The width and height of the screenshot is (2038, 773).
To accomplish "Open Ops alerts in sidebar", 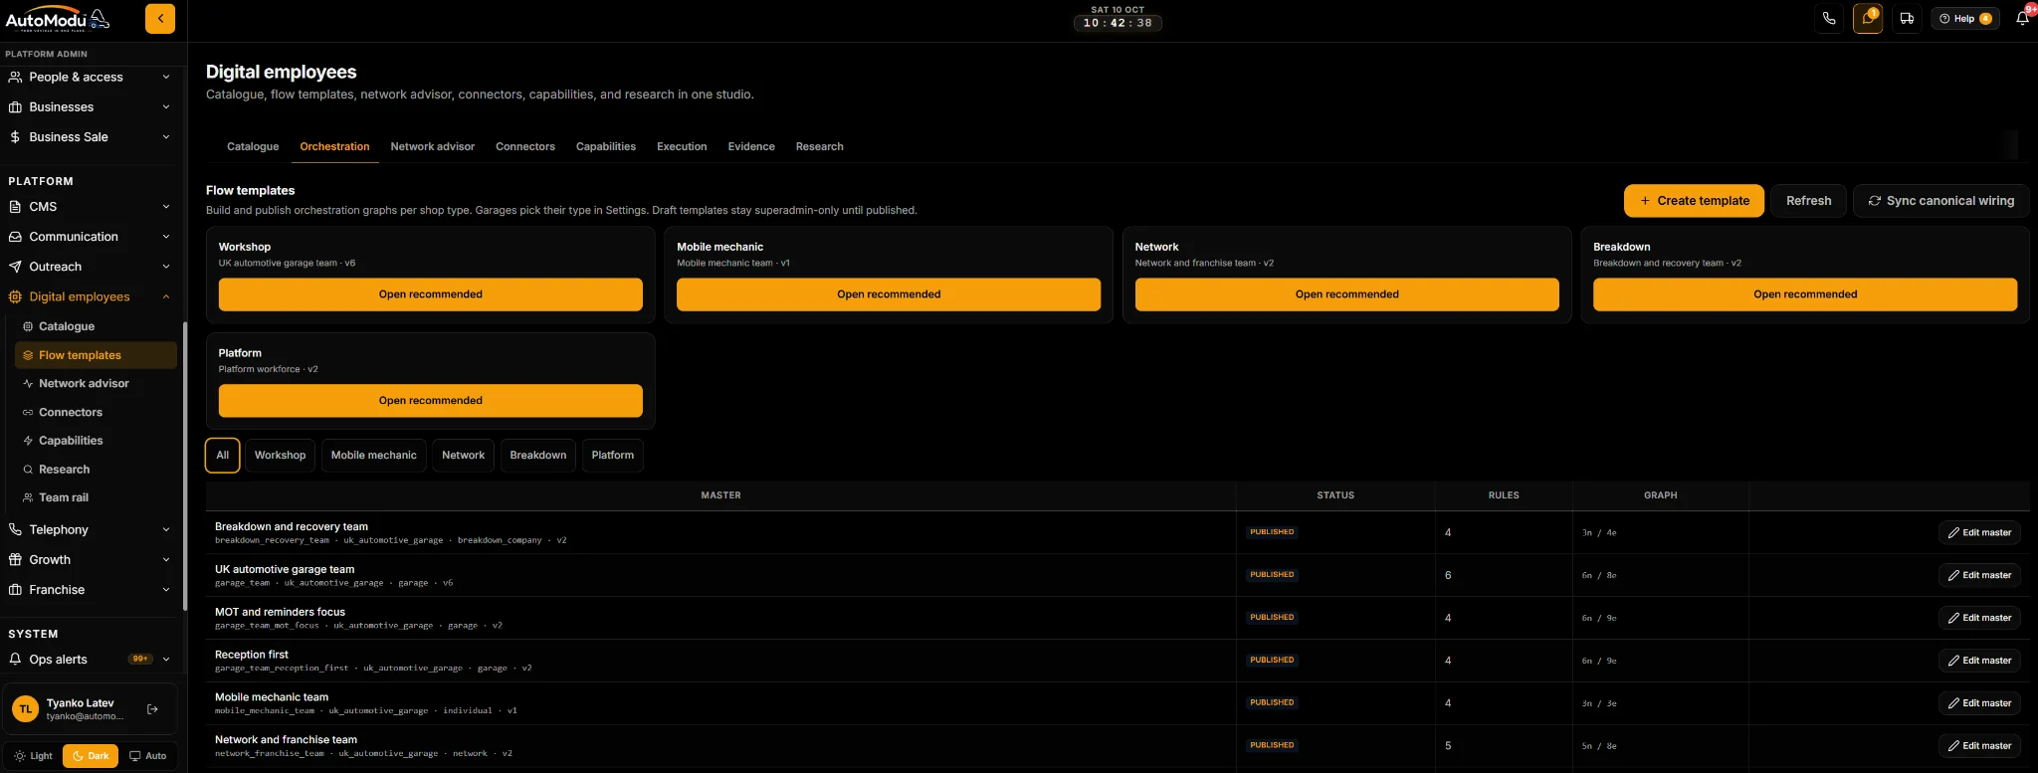I will tap(90, 660).
